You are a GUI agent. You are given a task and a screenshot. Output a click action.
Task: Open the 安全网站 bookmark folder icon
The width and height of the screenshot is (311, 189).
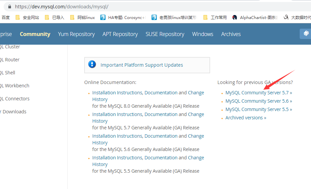point(18,17)
